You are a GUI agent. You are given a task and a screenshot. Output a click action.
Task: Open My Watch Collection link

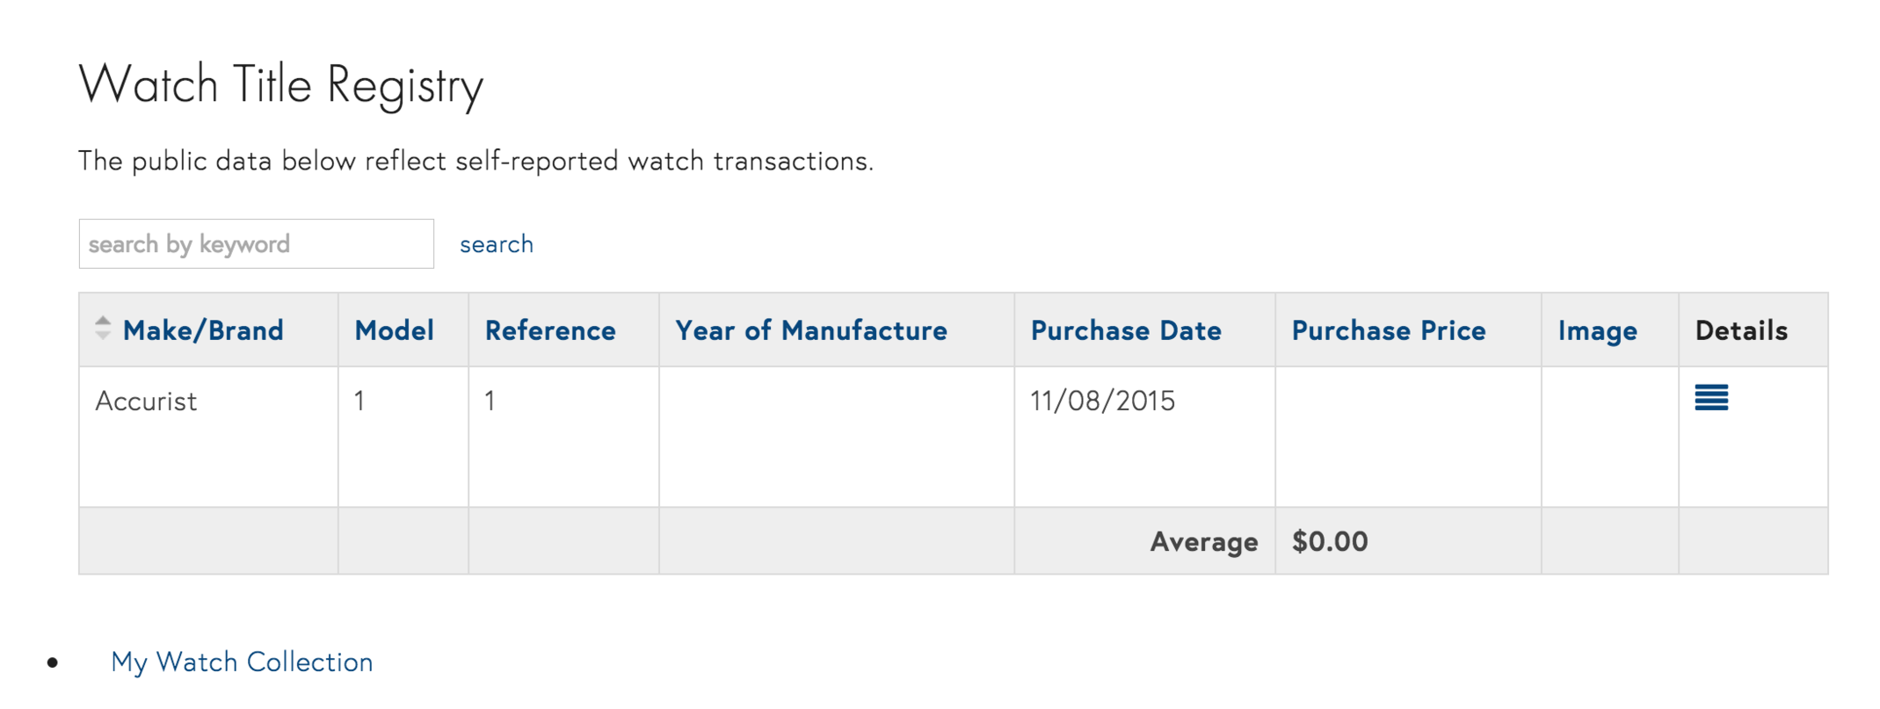(x=242, y=662)
